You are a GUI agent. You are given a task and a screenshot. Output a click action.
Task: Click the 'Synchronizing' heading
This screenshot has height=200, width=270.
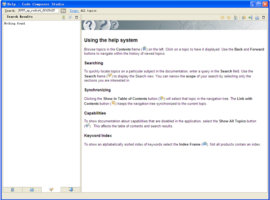click(98, 90)
